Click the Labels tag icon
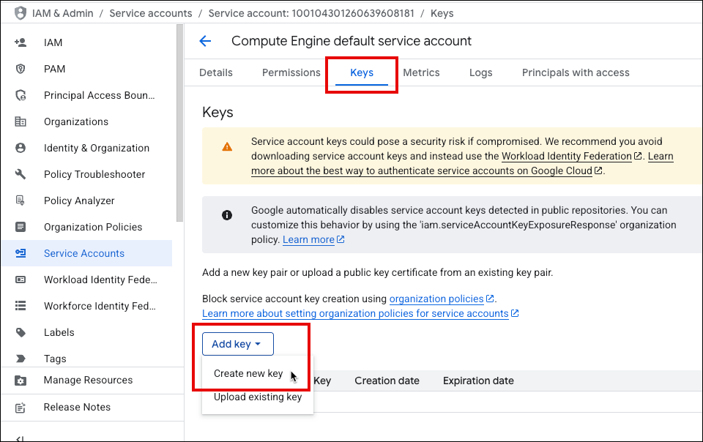Image resolution: width=703 pixels, height=442 pixels. 21,332
